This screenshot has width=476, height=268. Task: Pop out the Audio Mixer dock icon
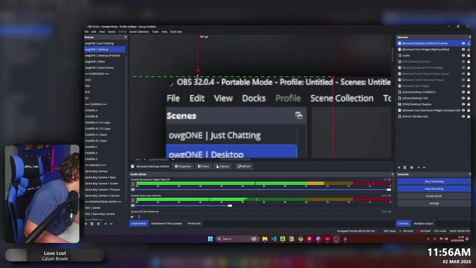coord(392,174)
